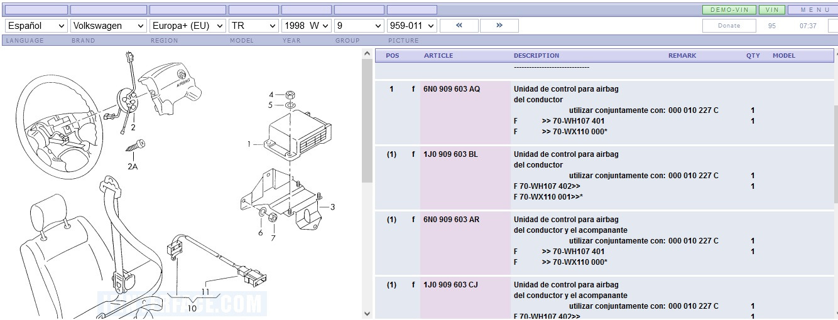This screenshot has width=838, height=320.
Task: Open the Language dropdown showing Español
Action: click(36, 26)
